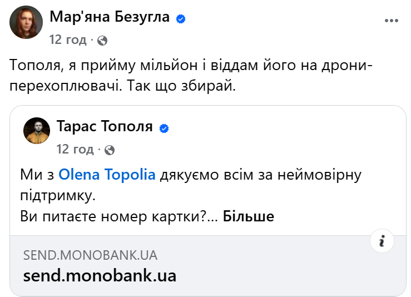This screenshot has width=411, height=297.
Task: Click the "12 год" timestamp on Мар'яна's post
Action: 68,40
